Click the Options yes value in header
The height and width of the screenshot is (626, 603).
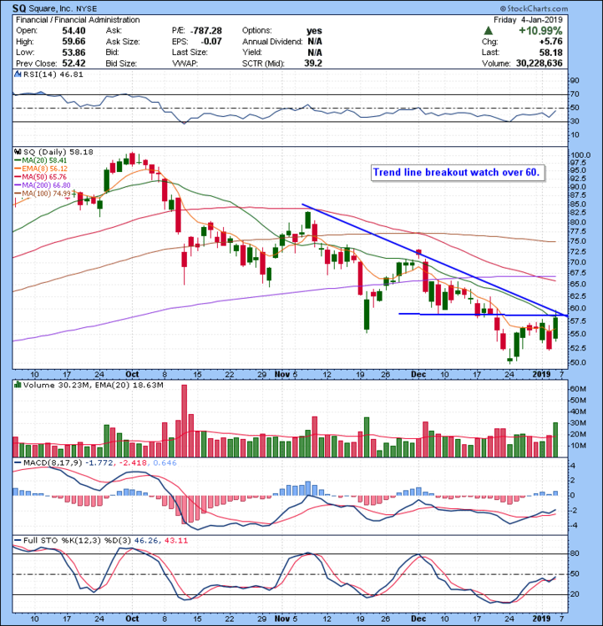click(x=314, y=31)
